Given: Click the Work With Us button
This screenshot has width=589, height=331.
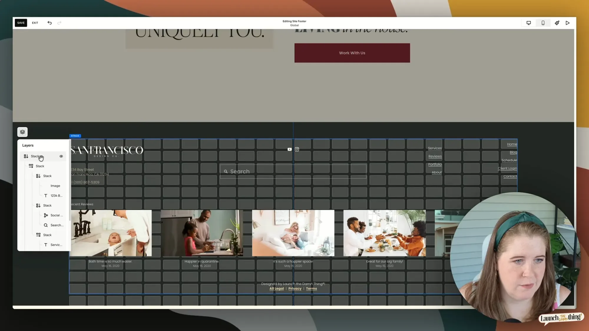Looking at the screenshot, I should (352, 53).
